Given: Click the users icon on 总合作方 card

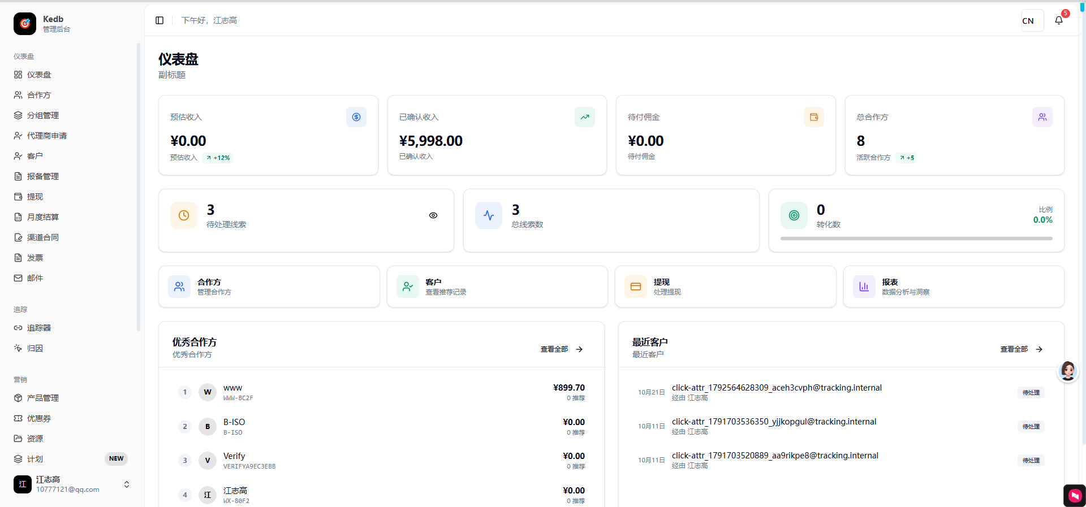Looking at the screenshot, I should coord(1042,117).
